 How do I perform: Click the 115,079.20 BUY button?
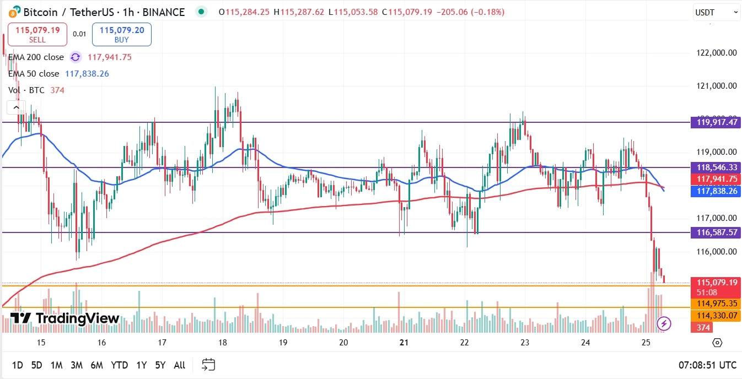[x=121, y=34]
